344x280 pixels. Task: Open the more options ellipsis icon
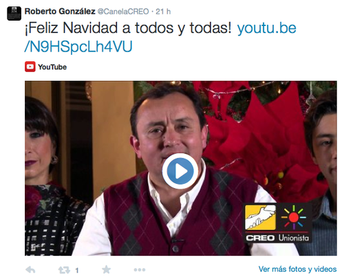click(x=140, y=270)
